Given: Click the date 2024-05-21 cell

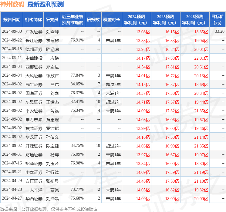Looking at the screenshot, I should (12, 172).
